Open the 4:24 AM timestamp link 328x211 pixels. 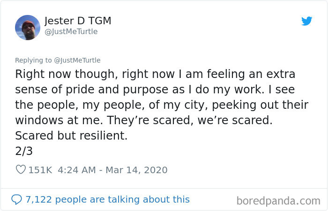point(77,170)
